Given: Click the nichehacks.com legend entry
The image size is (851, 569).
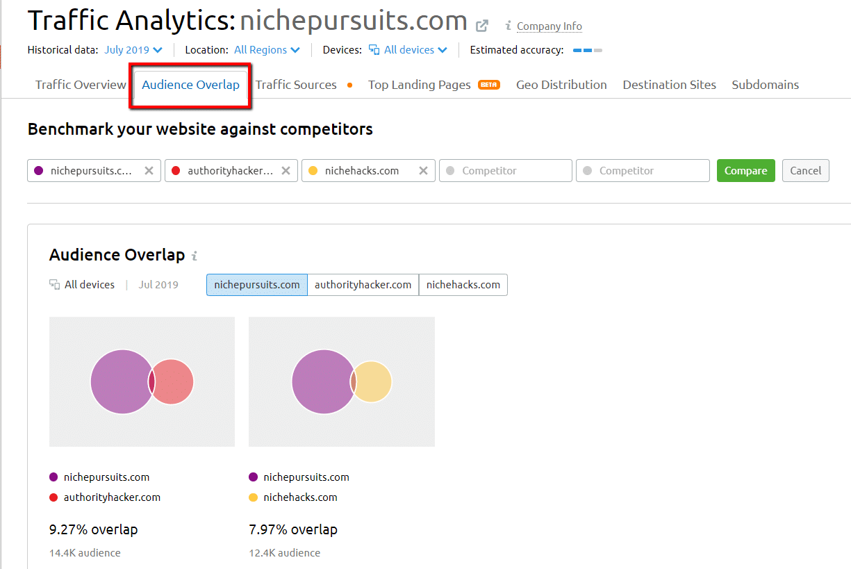Looking at the screenshot, I should (x=293, y=497).
